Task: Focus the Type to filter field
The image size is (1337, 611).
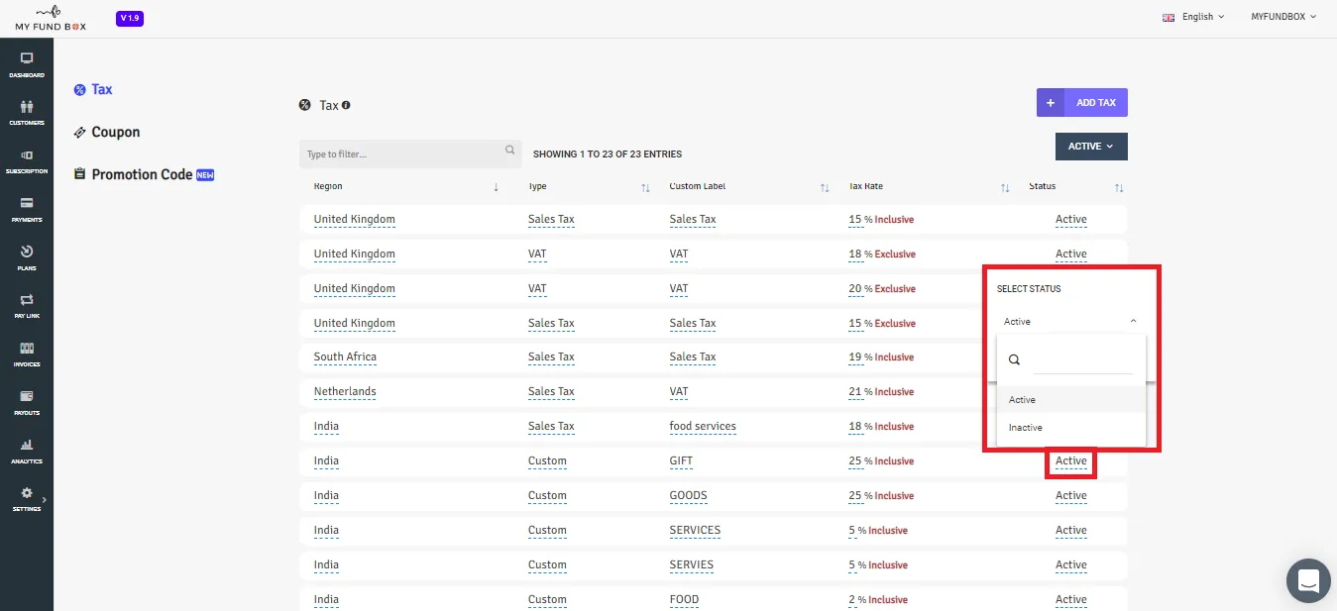Action: (410, 153)
